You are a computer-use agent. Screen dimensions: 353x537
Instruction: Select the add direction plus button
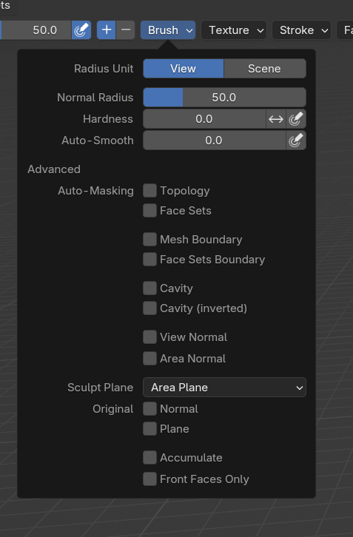pyautogui.click(x=107, y=30)
